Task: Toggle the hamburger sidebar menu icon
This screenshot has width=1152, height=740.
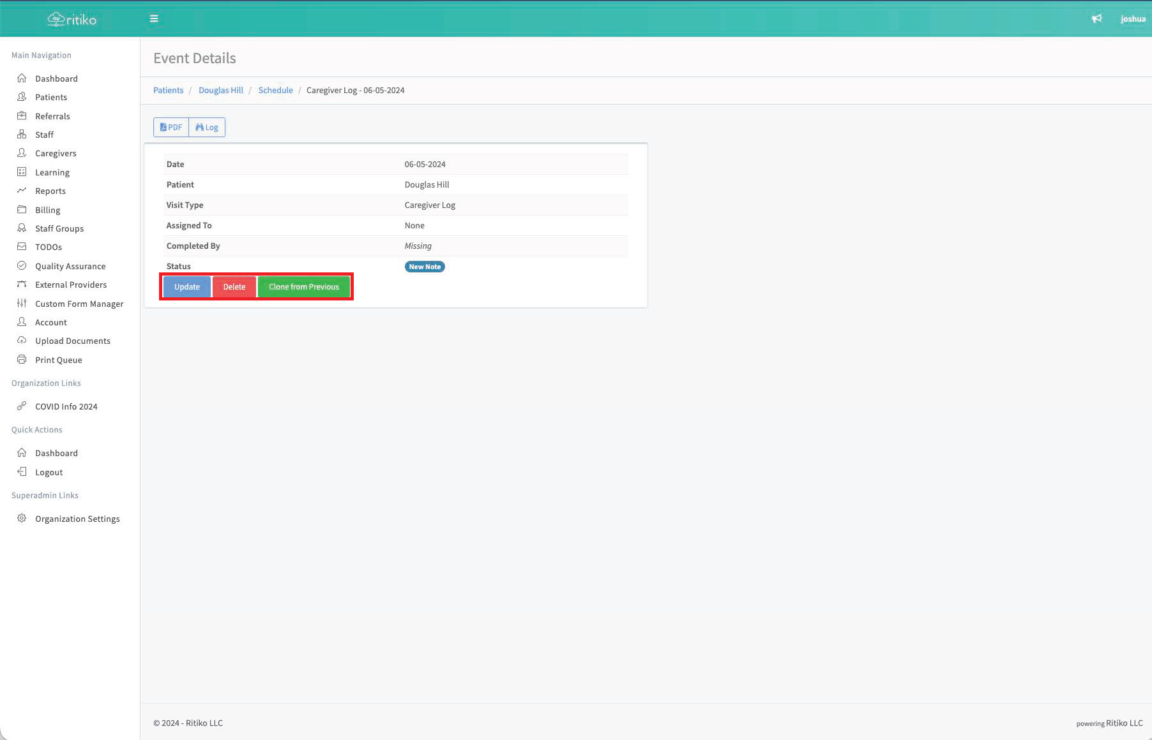Action: click(x=154, y=18)
